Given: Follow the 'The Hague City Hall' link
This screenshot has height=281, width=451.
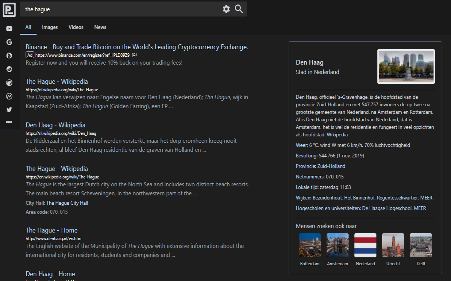Looking at the screenshot, I should [67, 203].
